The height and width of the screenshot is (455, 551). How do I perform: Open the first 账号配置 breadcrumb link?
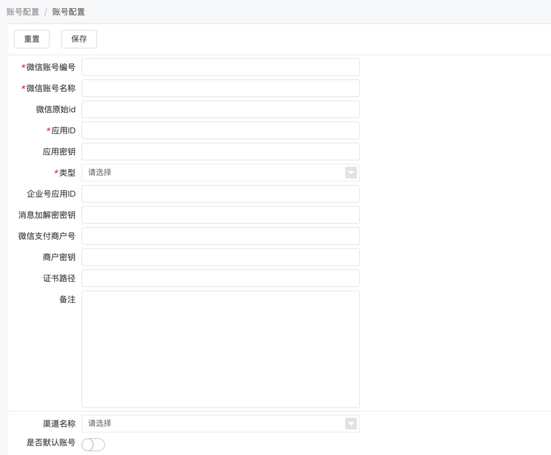[23, 12]
